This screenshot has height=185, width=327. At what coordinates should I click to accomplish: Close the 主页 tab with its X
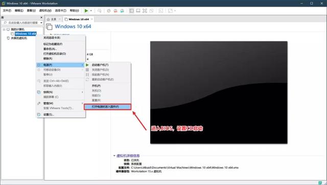[60, 19]
